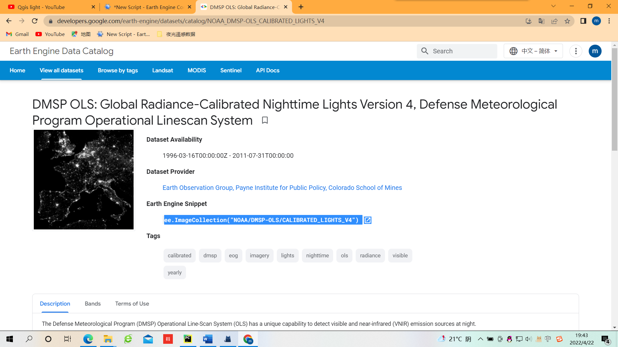The width and height of the screenshot is (618, 347).
Task: Bookmark page with the star icon
Action: [567, 21]
